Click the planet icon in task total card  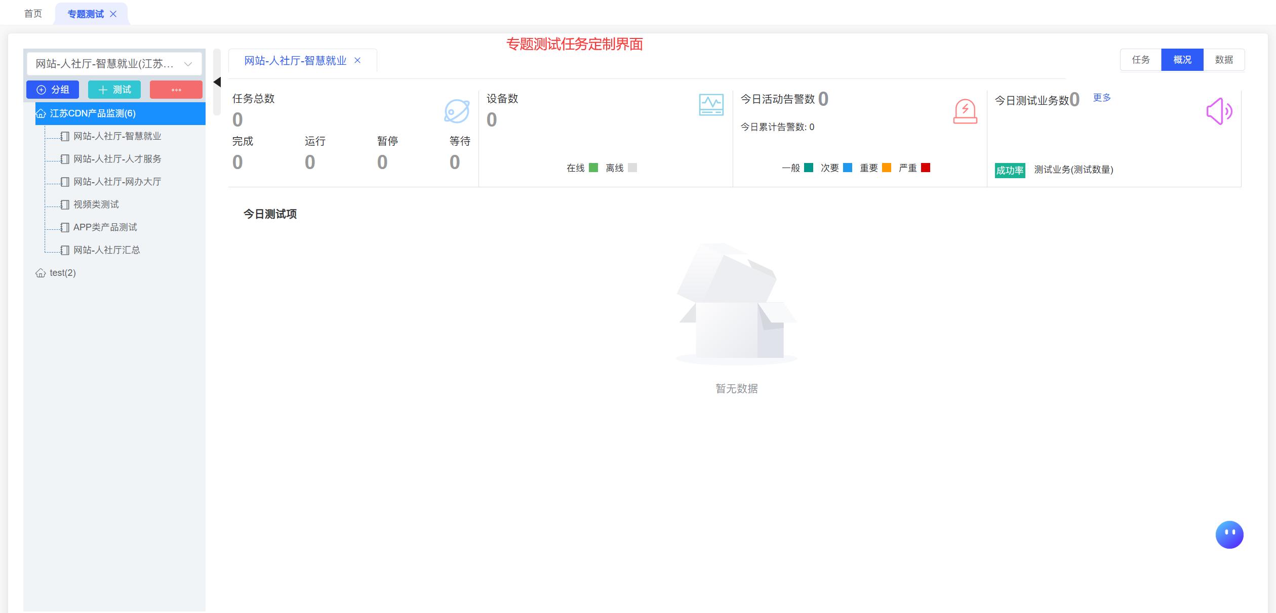(x=457, y=111)
